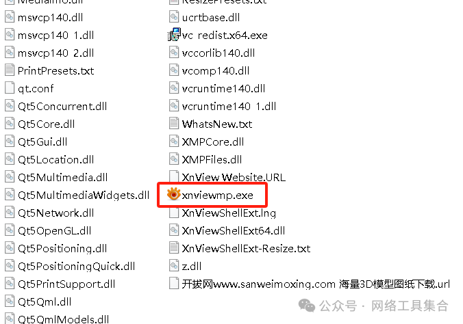Select the XnViewShellExt-Resize.txt file name
The image size is (463, 324).
click(246, 249)
